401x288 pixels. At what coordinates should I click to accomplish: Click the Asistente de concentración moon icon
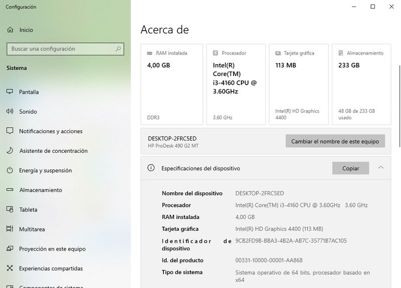coord(10,151)
